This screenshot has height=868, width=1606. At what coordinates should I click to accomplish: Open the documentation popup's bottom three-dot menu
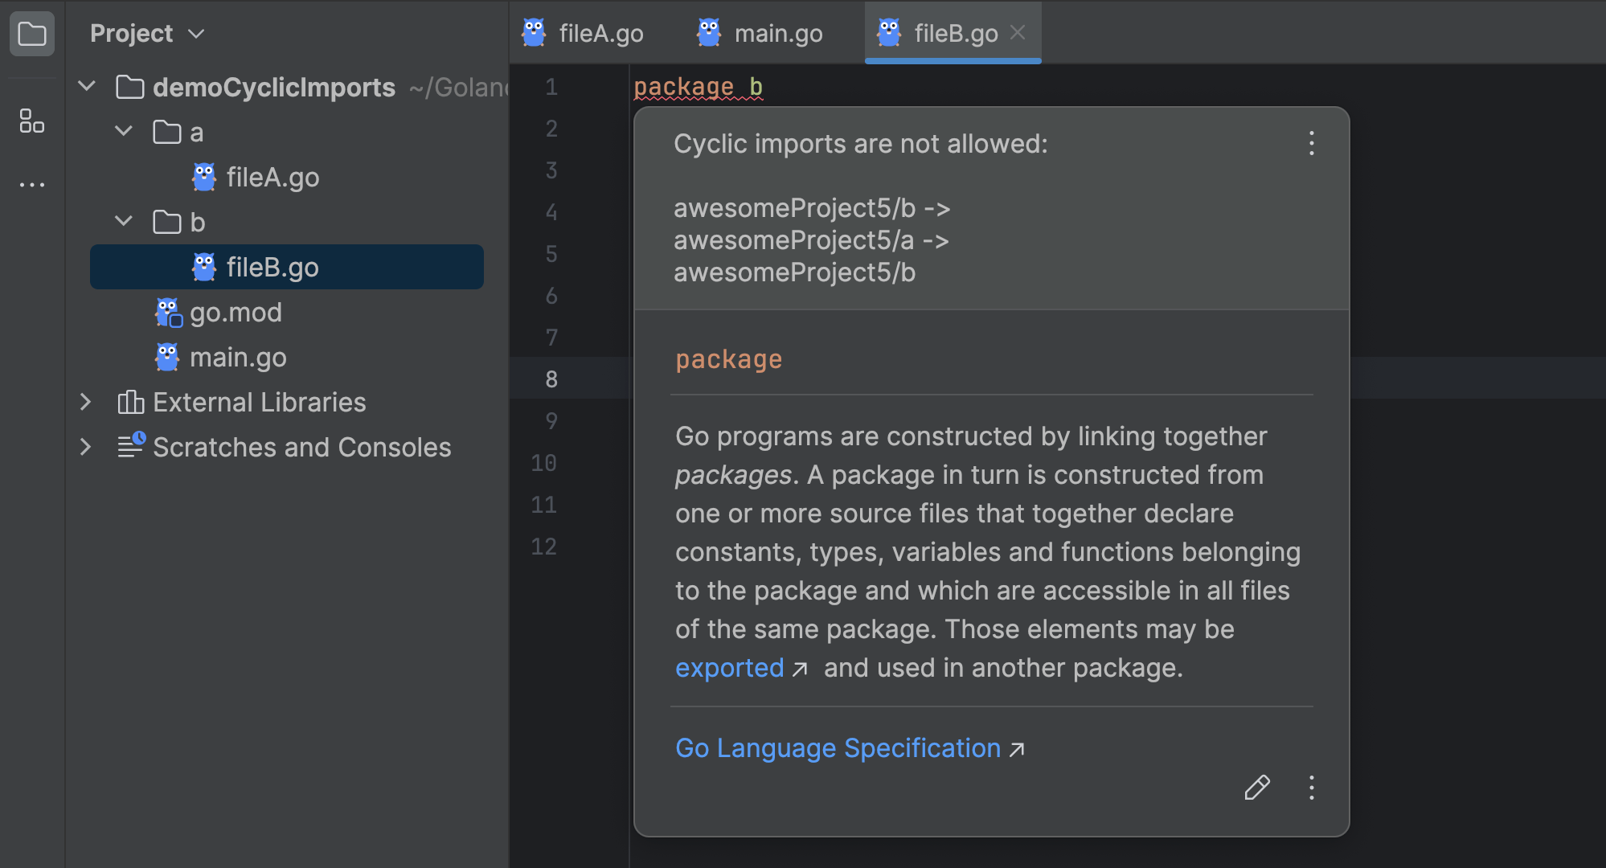[x=1311, y=788]
